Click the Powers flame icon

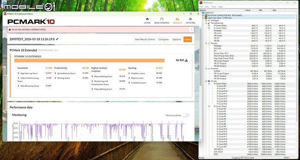tap(209, 43)
